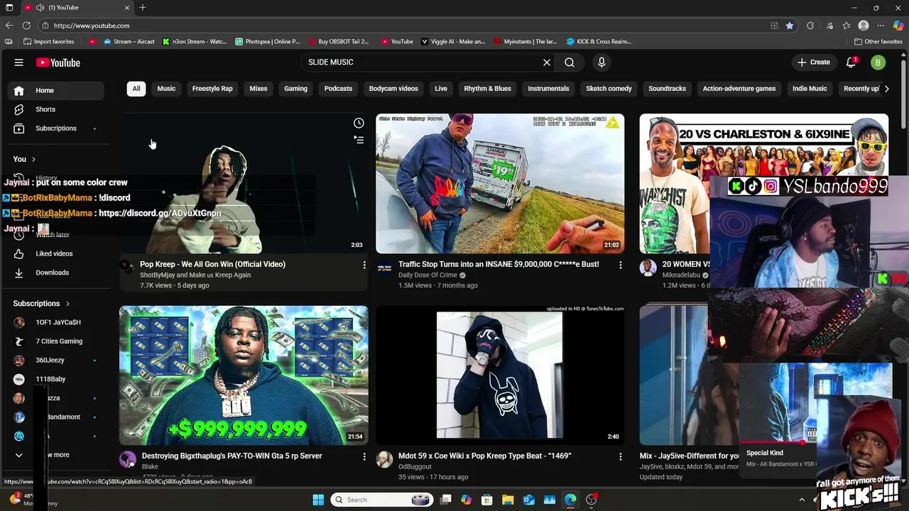Start voice search with microphone icon
This screenshot has width=909, height=511.
coord(602,62)
